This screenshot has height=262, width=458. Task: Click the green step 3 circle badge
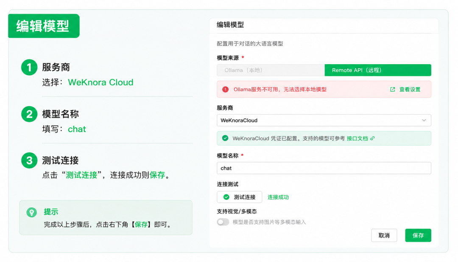coord(29,160)
